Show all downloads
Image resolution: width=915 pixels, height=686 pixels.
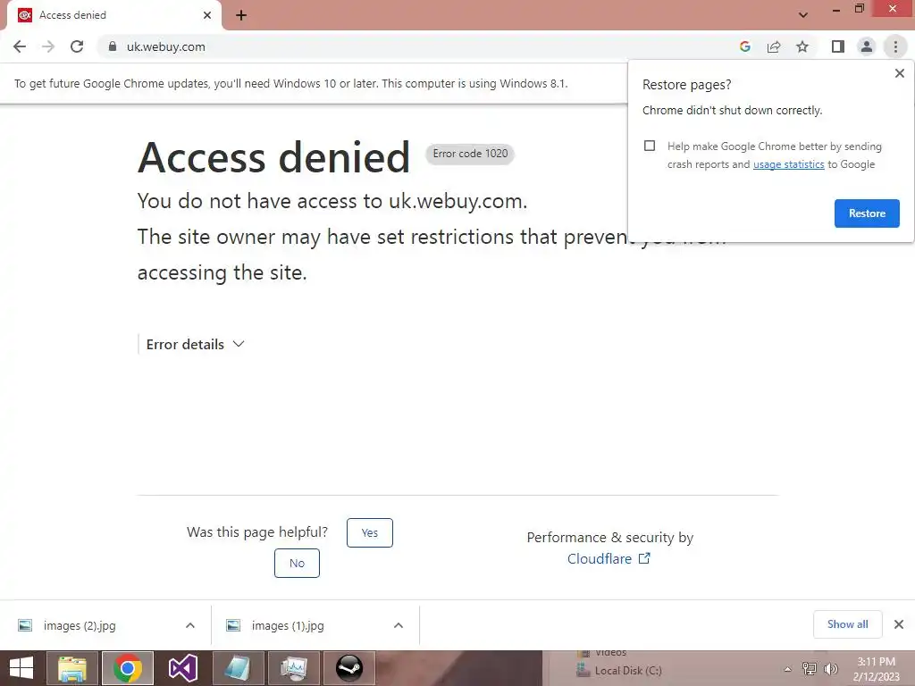pyautogui.click(x=847, y=624)
